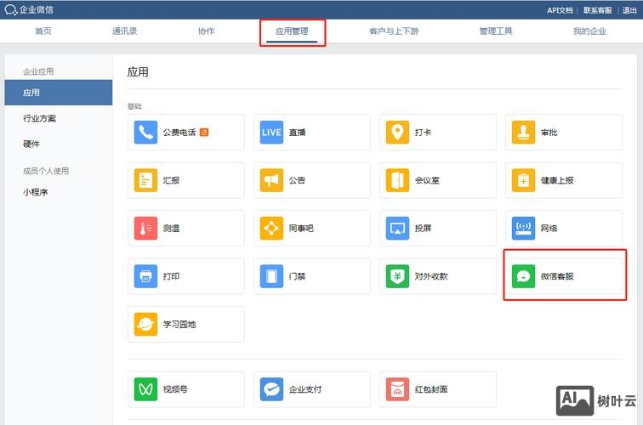The image size is (643, 425).
Task: Open the 同事吧 app icon
Action: coord(271,228)
